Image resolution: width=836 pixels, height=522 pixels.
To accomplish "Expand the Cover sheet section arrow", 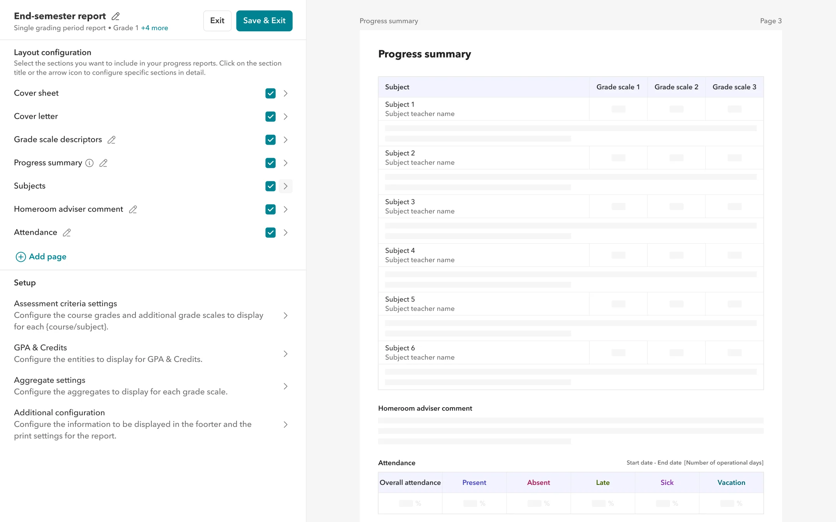I will coord(286,93).
